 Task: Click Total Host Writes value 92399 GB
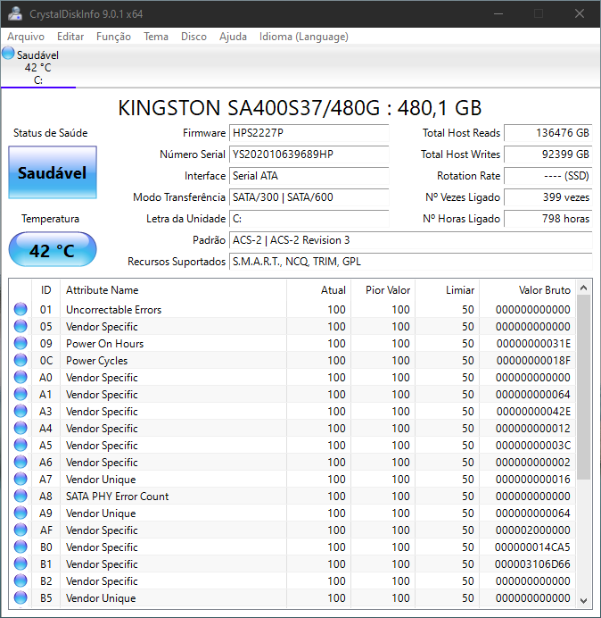(x=547, y=154)
